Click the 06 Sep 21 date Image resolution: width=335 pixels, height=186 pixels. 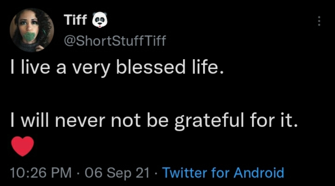(x=117, y=173)
